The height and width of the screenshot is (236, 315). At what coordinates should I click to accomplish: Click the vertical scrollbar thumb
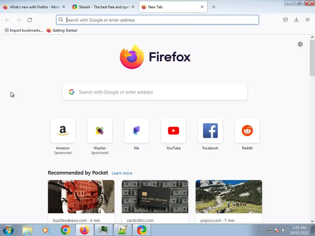[x=312, y=58]
